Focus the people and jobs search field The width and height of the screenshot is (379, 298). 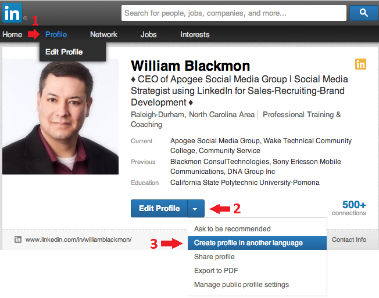234,13
